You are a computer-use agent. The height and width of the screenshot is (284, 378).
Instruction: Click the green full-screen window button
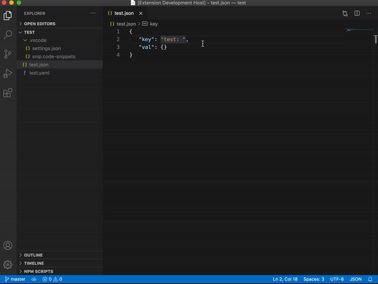19,3
